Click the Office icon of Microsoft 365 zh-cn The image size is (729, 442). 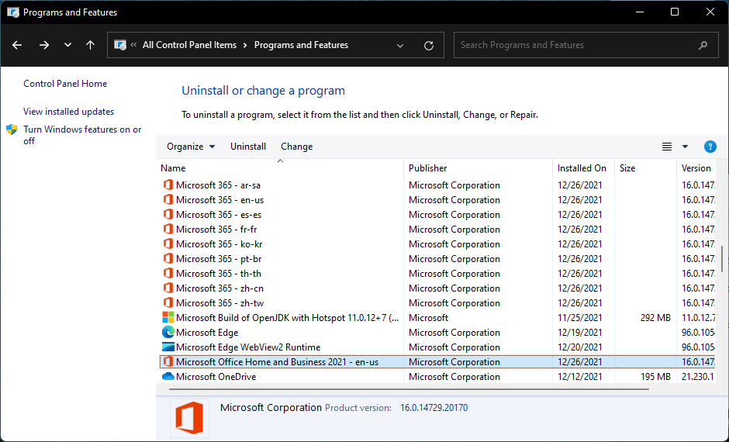[x=168, y=288]
